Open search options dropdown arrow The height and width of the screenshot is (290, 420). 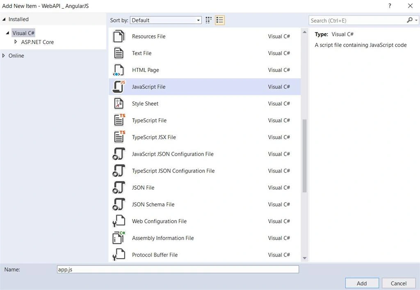[x=416, y=20]
